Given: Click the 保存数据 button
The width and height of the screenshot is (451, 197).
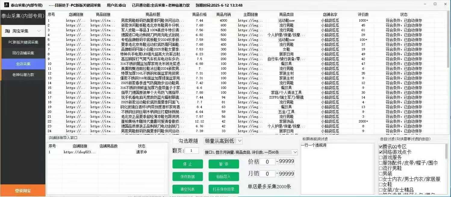Looking at the screenshot, I should point(188,177).
